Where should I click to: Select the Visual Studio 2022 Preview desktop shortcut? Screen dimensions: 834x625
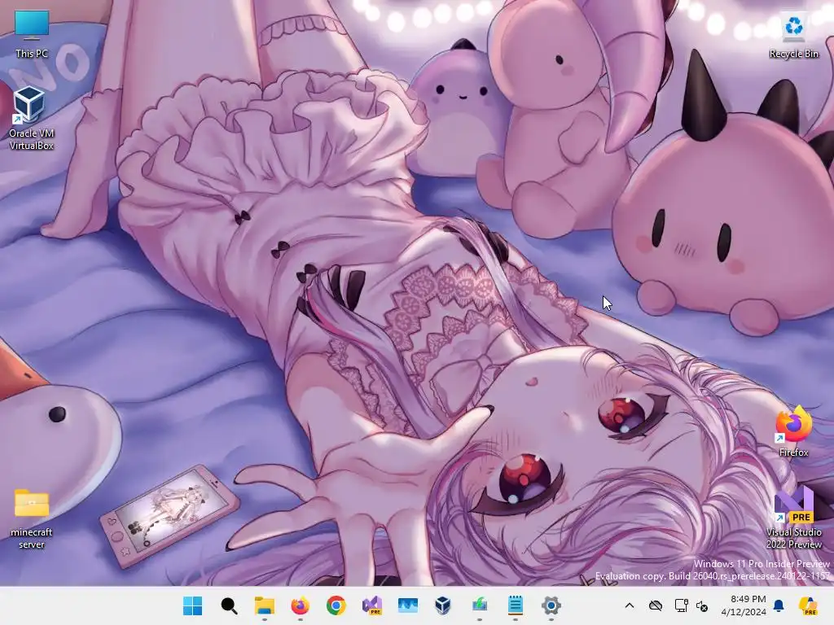(x=793, y=518)
